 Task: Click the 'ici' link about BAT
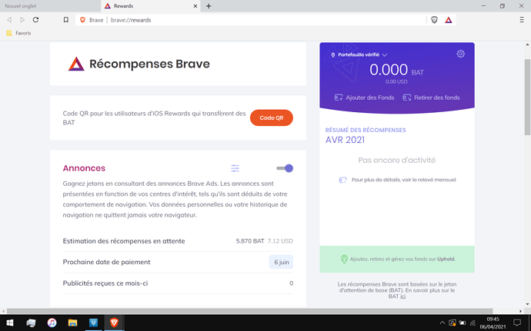click(x=402, y=296)
